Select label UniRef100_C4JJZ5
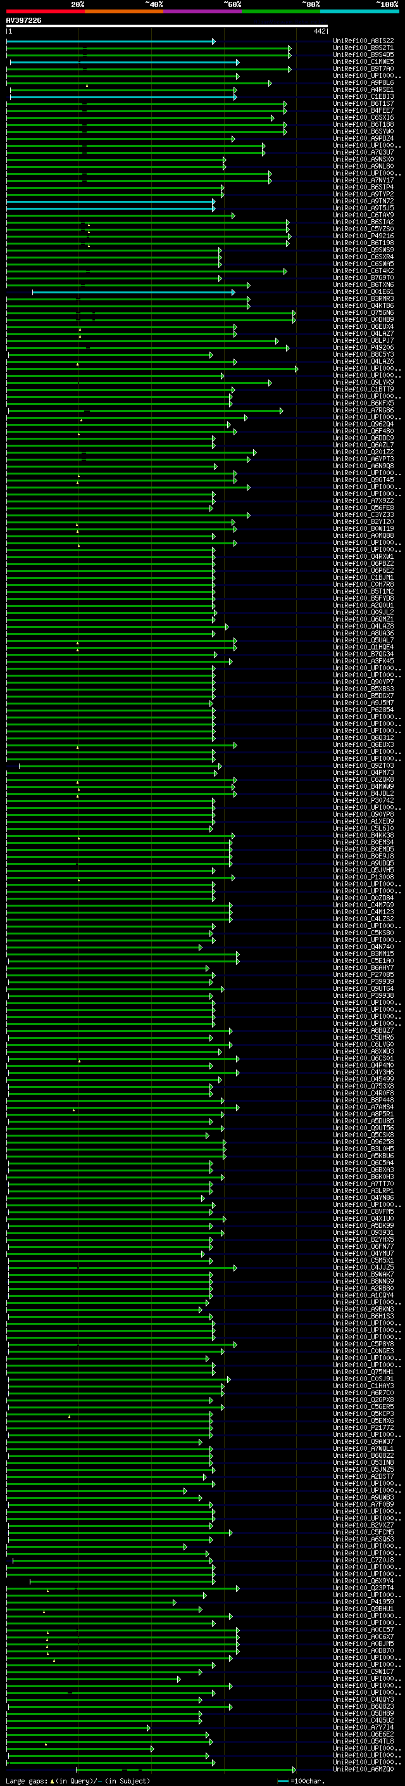The image size is (405, 1786). tap(363, 1268)
